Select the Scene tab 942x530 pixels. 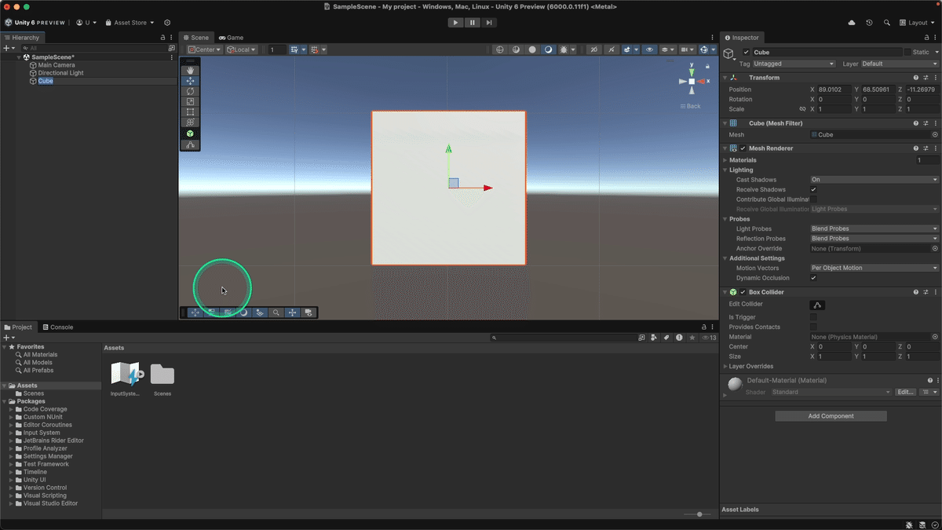tap(195, 38)
